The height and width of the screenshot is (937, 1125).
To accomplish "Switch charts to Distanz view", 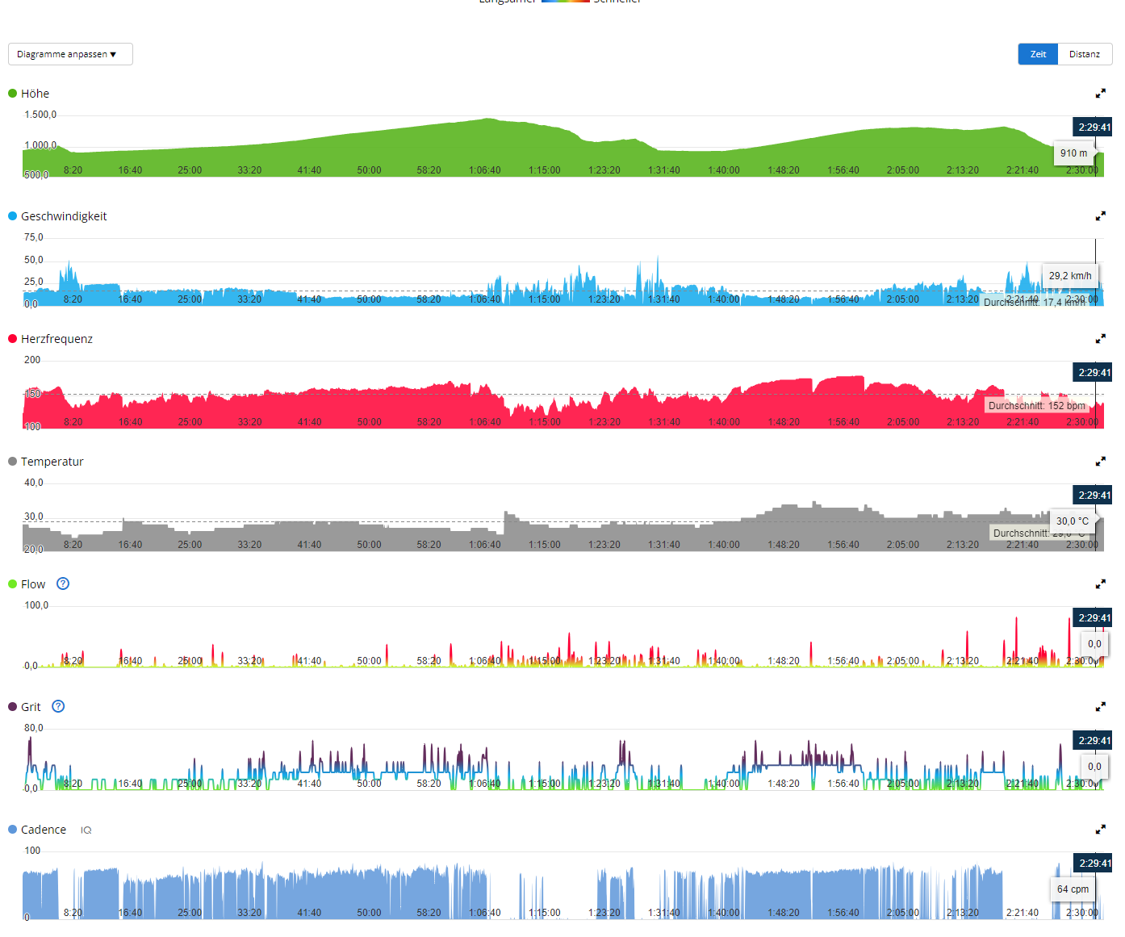I will click(1085, 54).
